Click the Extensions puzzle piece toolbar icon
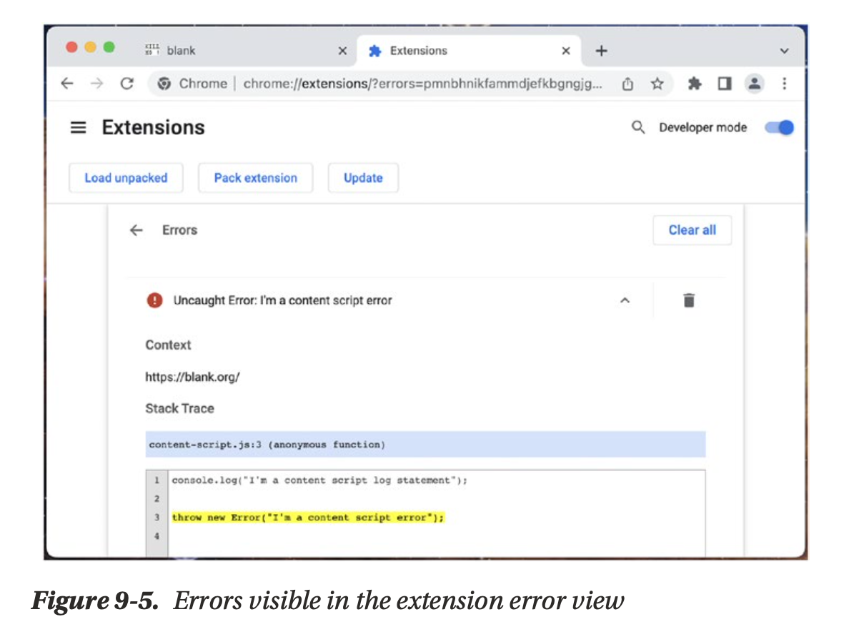 [694, 84]
